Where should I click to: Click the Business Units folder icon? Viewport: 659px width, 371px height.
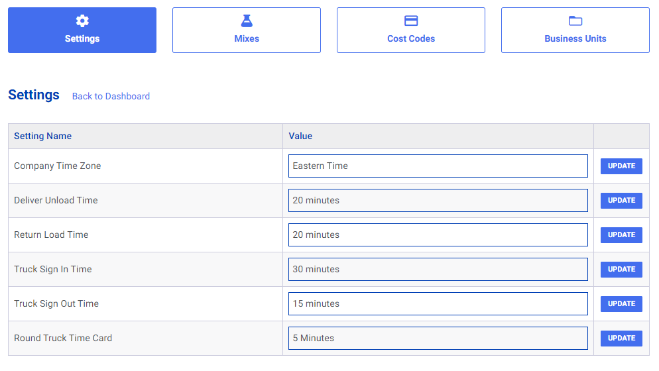pos(575,21)
